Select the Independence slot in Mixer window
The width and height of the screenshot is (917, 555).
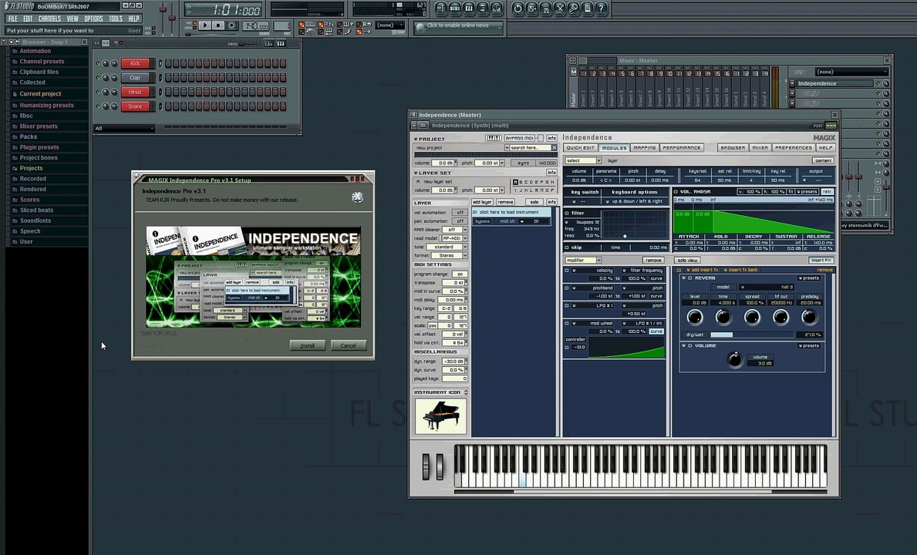click(835, 83)
